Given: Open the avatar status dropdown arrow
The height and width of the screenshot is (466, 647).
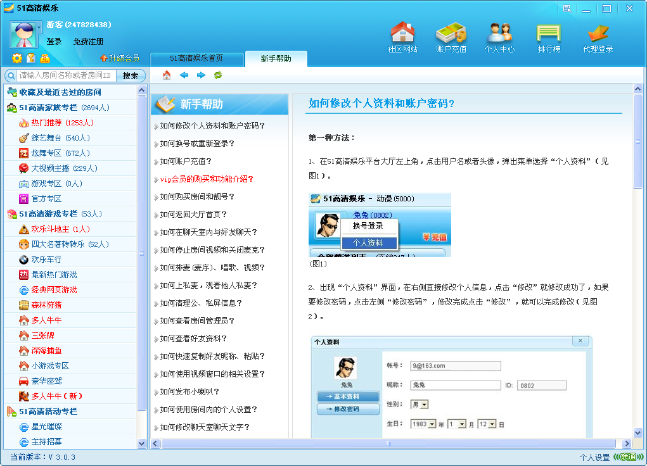Looking at the screenshot, I should [x=39, y=28].
